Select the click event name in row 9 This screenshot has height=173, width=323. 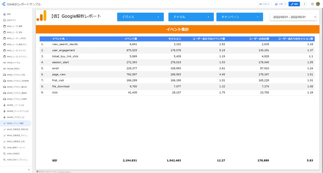click(x=55, y=92)
